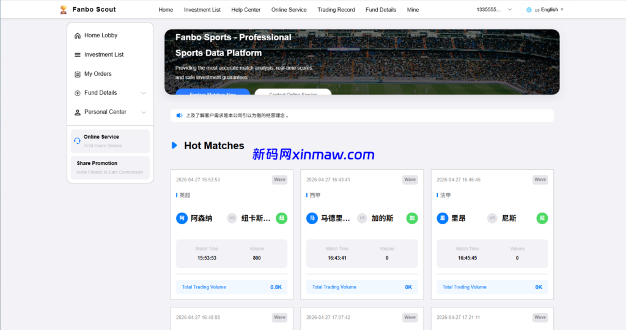
Task: Open Fund Details in top navigation
Action: pos(380,10)
